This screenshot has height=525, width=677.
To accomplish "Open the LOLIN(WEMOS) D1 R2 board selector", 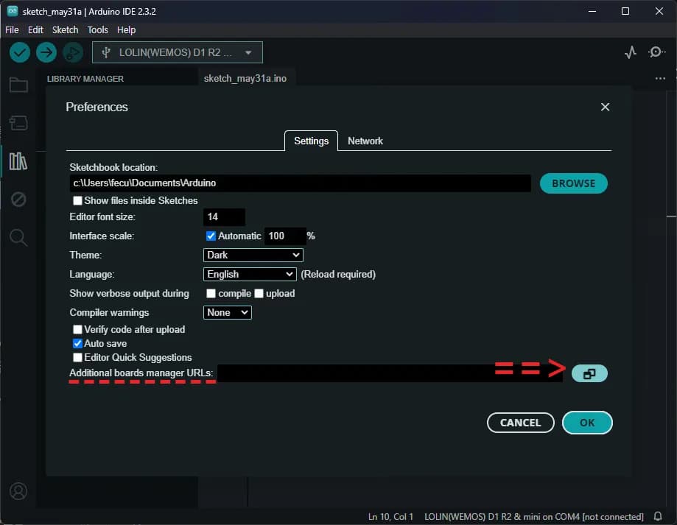I will pos(177,52).
